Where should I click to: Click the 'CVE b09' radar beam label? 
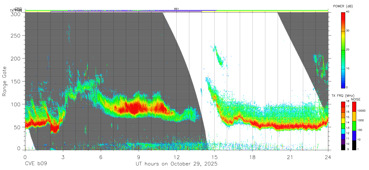click(36, 164)
